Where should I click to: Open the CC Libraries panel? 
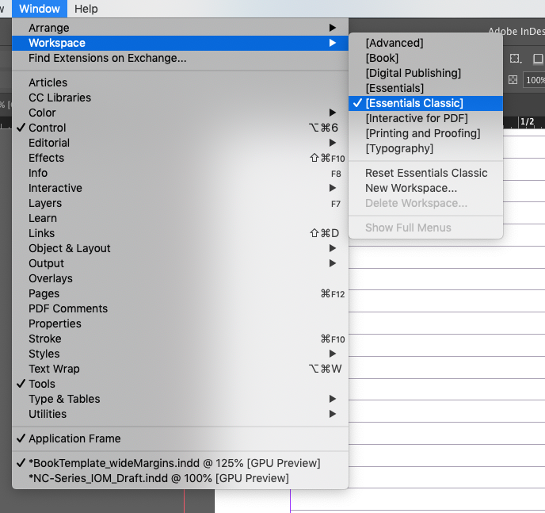point(180,98)
